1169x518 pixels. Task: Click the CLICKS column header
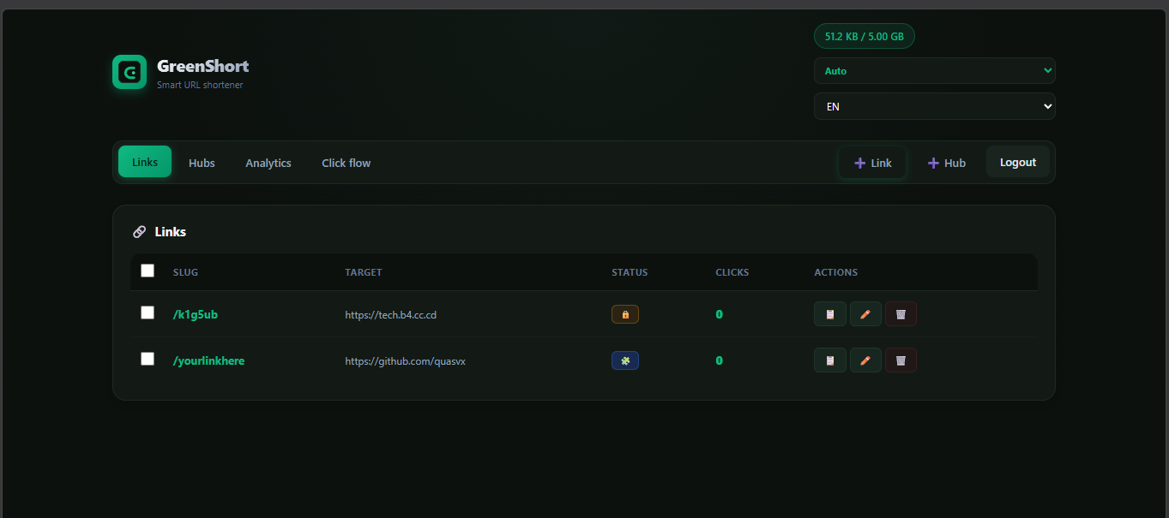732,272
